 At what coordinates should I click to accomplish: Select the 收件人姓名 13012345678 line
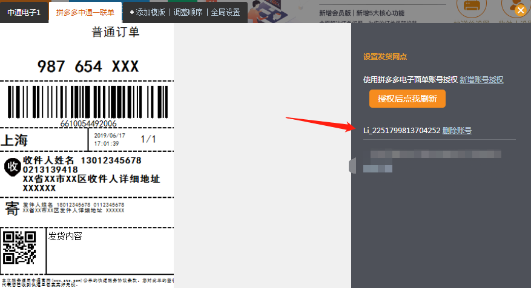(x=82, y=160)
